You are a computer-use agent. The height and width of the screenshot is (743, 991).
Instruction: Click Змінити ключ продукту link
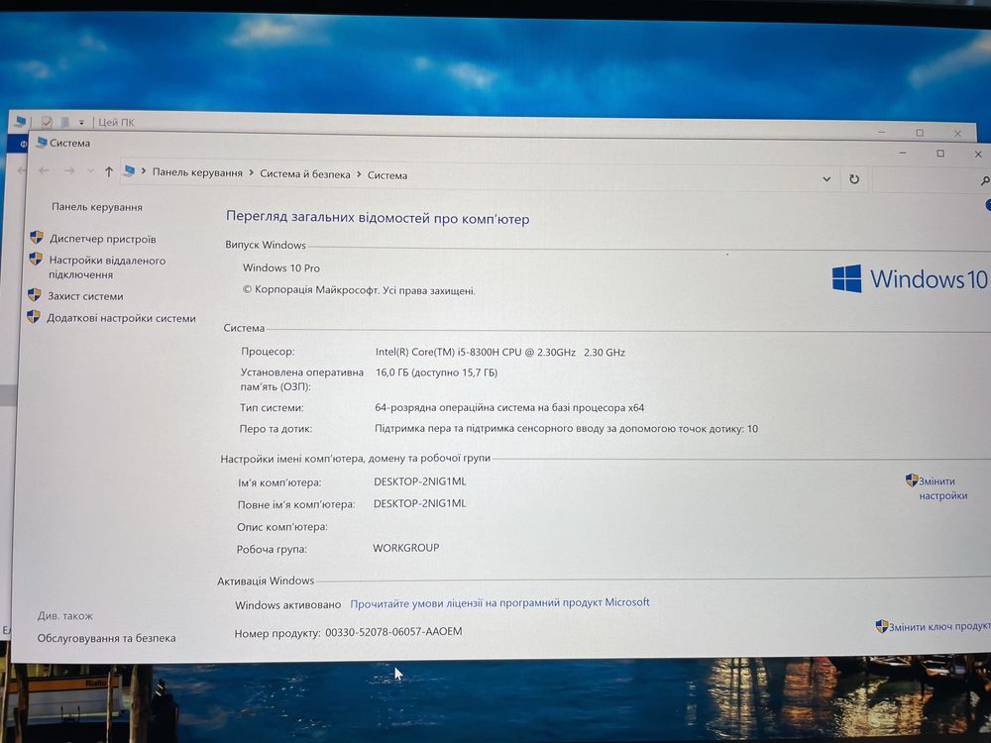click(939, 627)
